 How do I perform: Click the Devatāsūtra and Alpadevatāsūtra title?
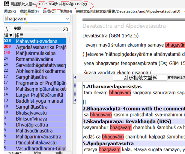click(x=124, y=26)
